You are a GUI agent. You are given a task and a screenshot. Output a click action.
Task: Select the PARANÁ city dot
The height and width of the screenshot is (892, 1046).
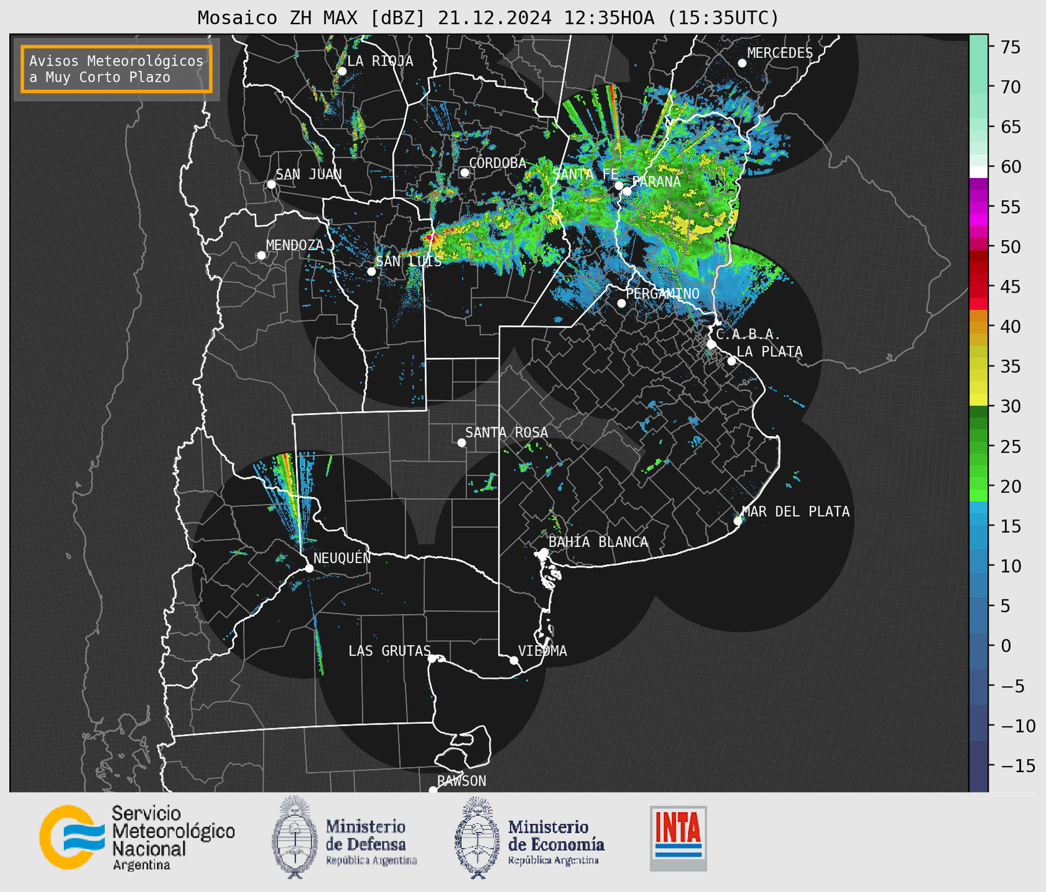[x=627, y=191]
